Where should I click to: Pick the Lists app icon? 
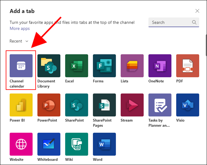[132, 66]
